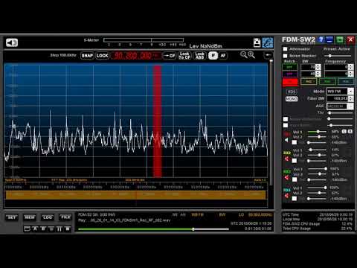
Task: Adjust the RX3 Vol 1 slider
Action: click(318, 169)
